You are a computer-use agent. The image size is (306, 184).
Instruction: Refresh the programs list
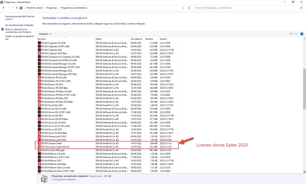pyautogui.click(x=189, y=8)
